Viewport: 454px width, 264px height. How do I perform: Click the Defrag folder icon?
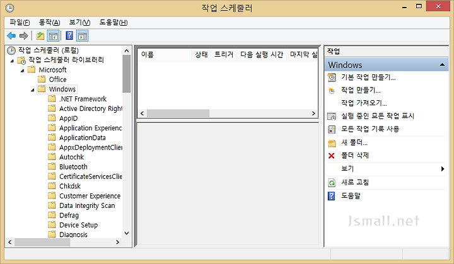click(52, 215)
